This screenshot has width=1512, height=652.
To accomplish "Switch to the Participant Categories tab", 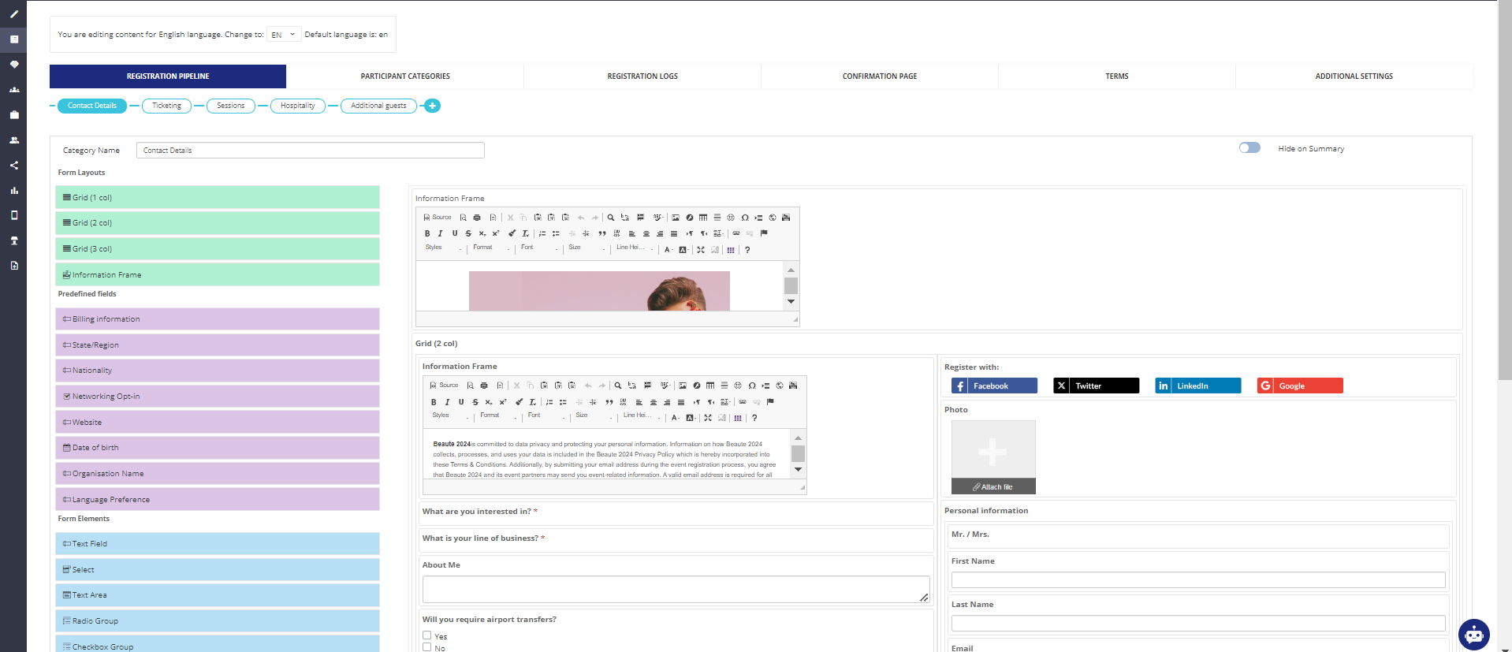I will point(405,76).
